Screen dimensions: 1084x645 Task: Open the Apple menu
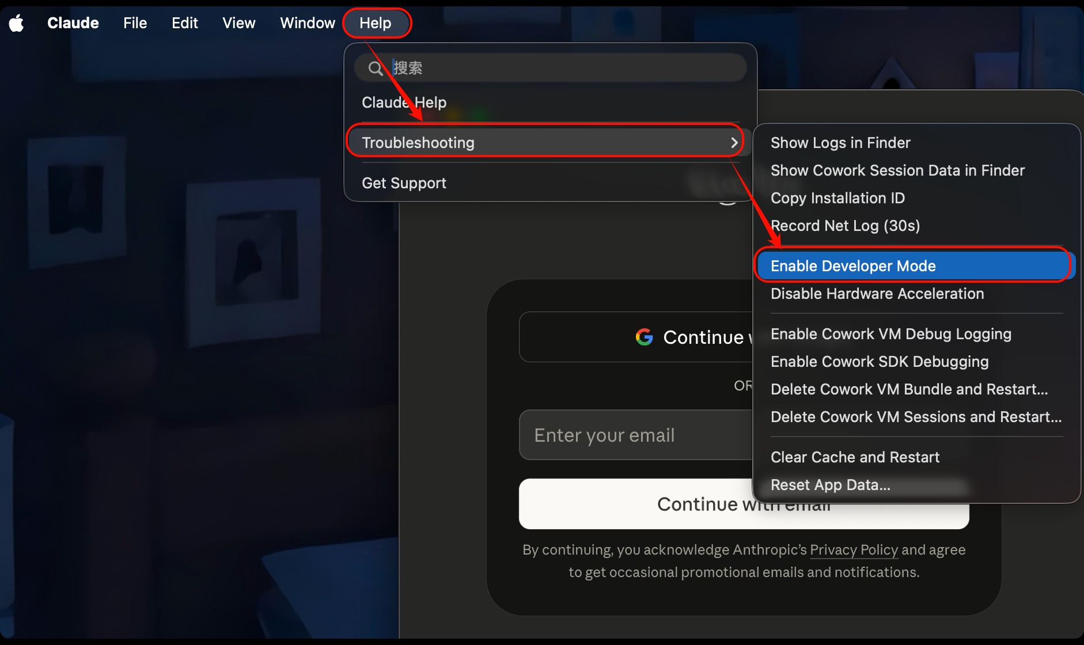click(x=17, y=23)
